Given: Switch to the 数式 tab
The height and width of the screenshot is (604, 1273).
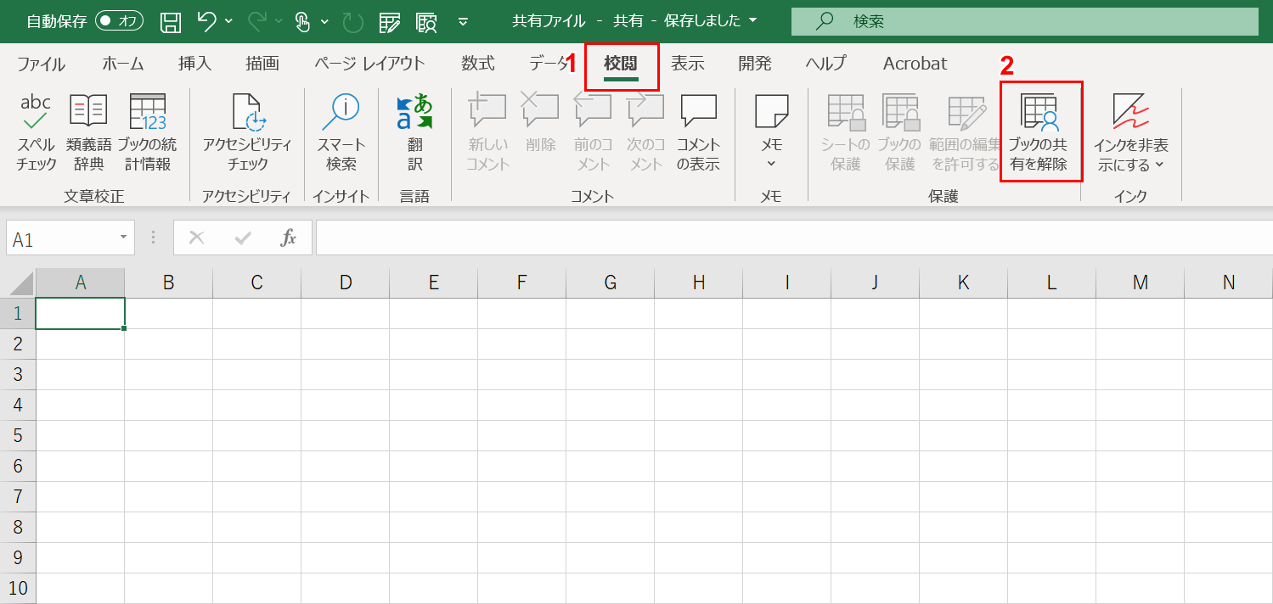Looking at the screenshot, I should coord(478,64).
